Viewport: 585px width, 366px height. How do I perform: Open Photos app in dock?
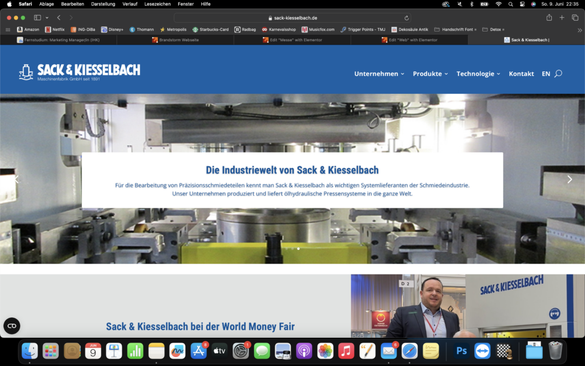point(325,351)
